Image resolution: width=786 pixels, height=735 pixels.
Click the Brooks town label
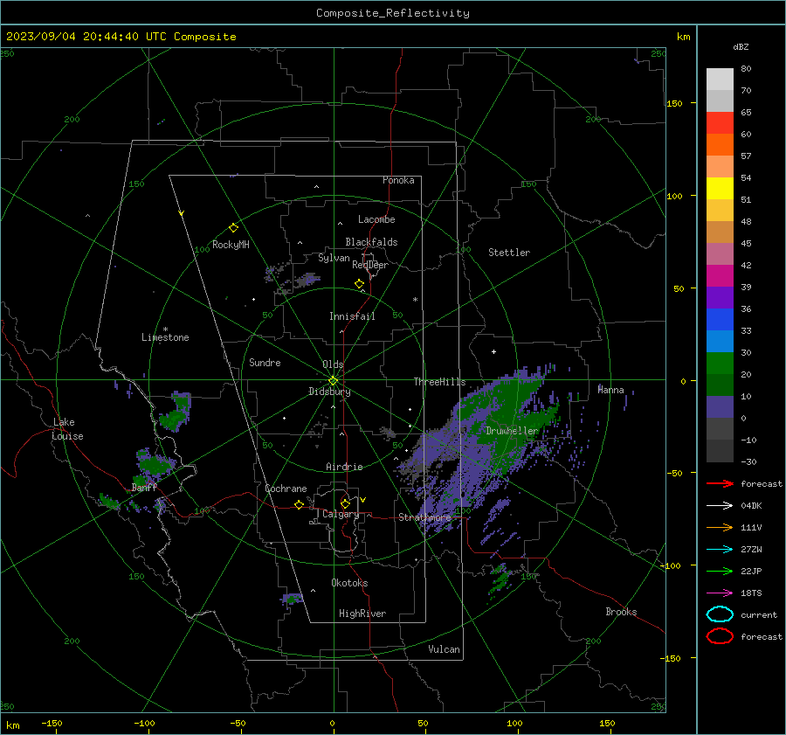pyautogui.click(x=621, y=612)
